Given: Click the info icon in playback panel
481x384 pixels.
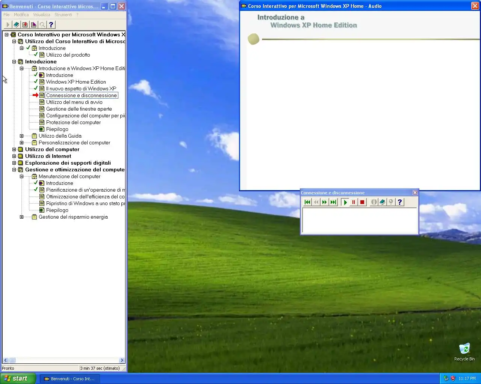Looking at the screenshot, I should pos(374,202).
